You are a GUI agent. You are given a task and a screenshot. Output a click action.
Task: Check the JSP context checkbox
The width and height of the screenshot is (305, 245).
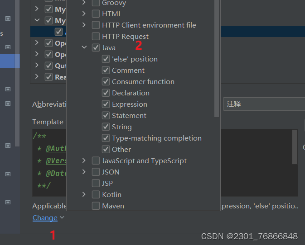point(96,184)
